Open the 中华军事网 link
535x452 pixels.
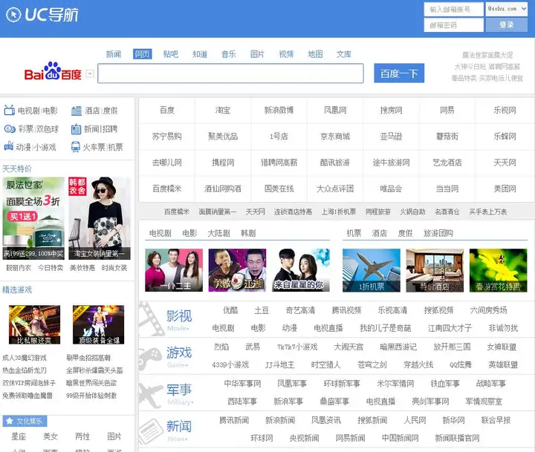click(242, 384)
